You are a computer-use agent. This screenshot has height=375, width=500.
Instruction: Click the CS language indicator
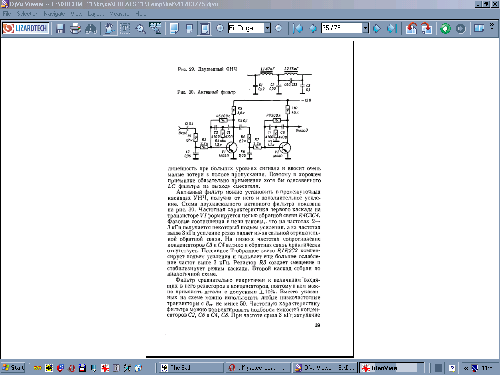pos(438,368)
